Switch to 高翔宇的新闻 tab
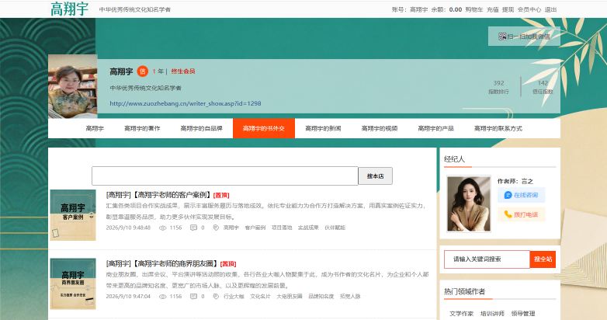This screenshot has height=320, width=607. coord(323,128)
